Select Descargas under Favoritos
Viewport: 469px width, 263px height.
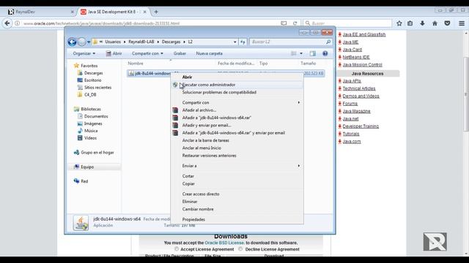[93, 73]
